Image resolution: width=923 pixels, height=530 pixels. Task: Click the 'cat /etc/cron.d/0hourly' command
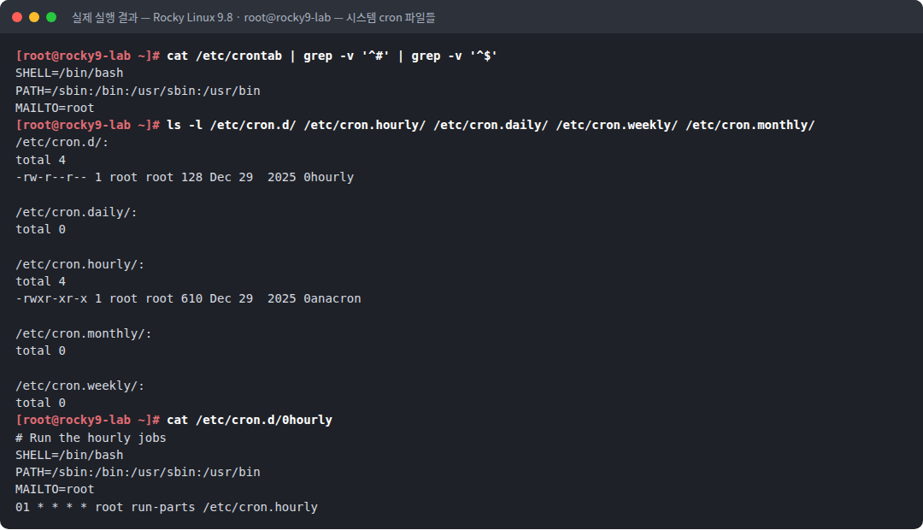(x=250, y=420)
